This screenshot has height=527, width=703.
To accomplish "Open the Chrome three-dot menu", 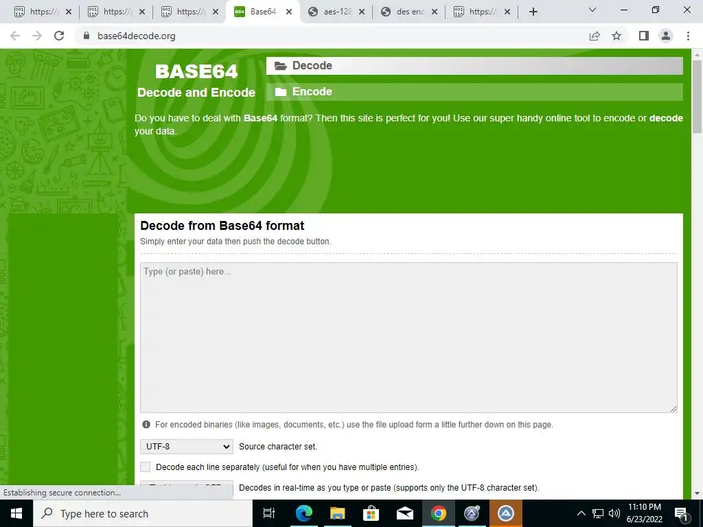I will pyautogui.click(x=688, y=36).
